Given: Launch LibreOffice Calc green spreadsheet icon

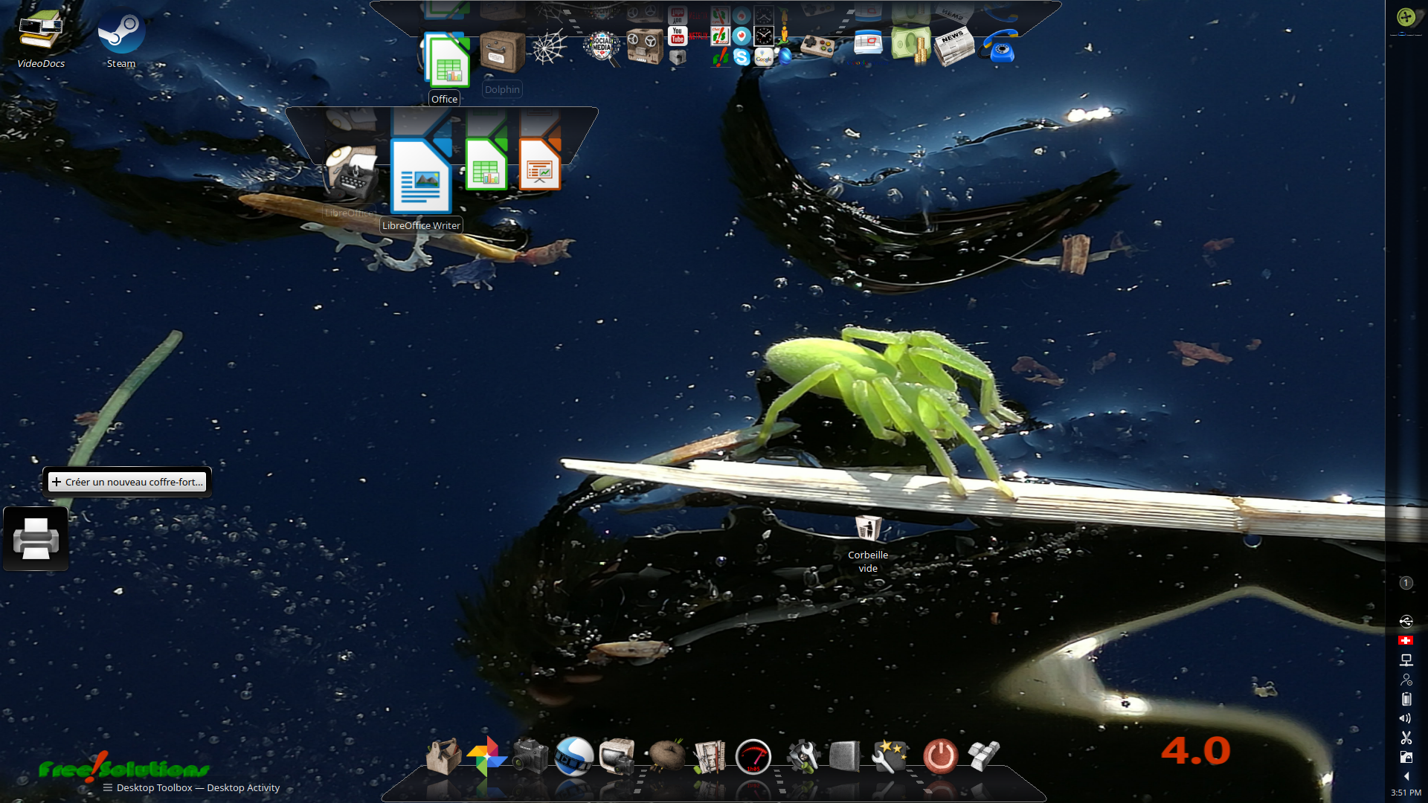Looking at the screenshot, I should click(486, 165).
